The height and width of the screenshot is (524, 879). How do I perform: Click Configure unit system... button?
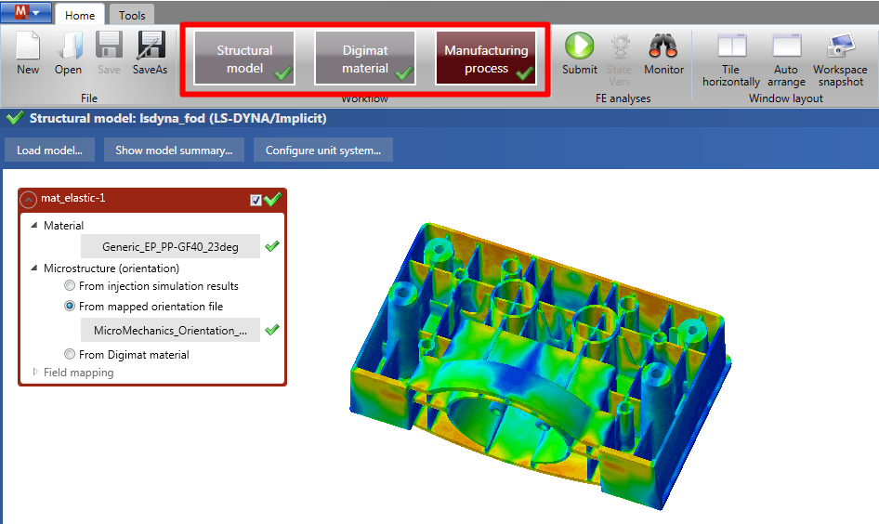[x=323, y=150]
